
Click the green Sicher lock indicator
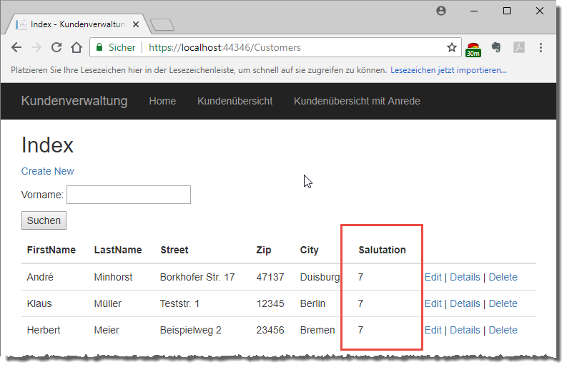coord(115,48)
